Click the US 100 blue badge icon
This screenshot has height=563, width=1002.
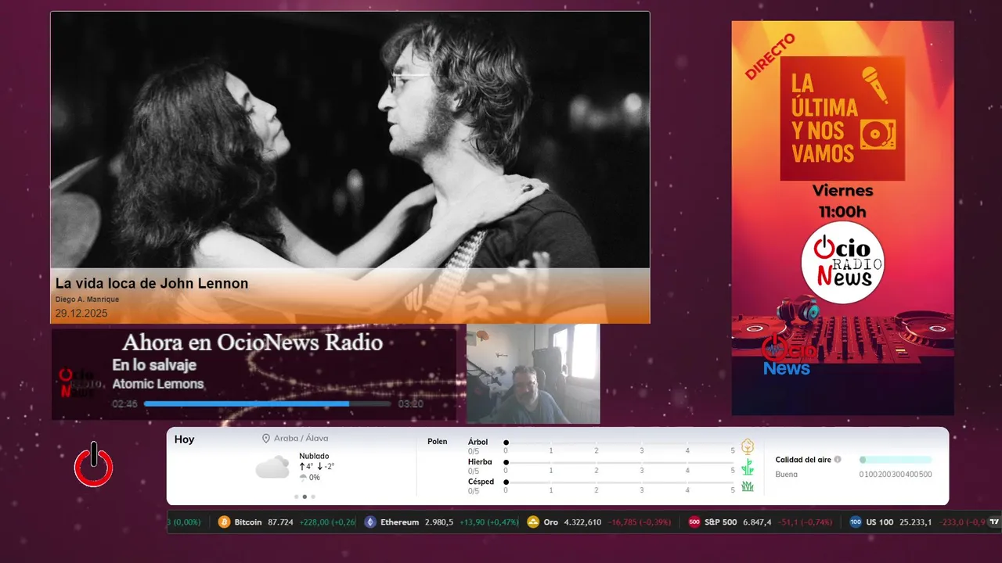856,522
